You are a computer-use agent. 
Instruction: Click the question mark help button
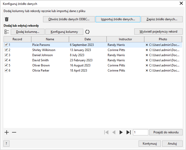pyautogui.click(x=6, y=144)
